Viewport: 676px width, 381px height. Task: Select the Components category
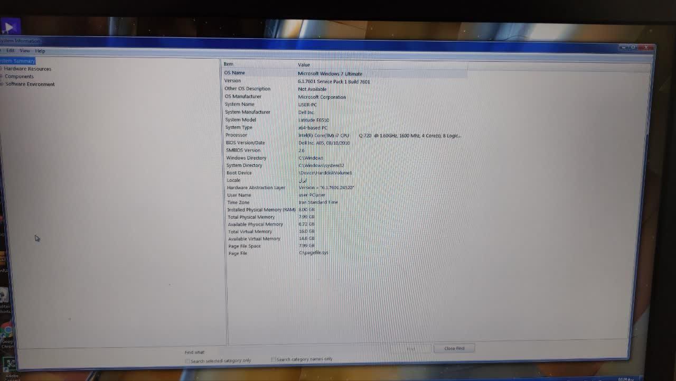point(19,77)
